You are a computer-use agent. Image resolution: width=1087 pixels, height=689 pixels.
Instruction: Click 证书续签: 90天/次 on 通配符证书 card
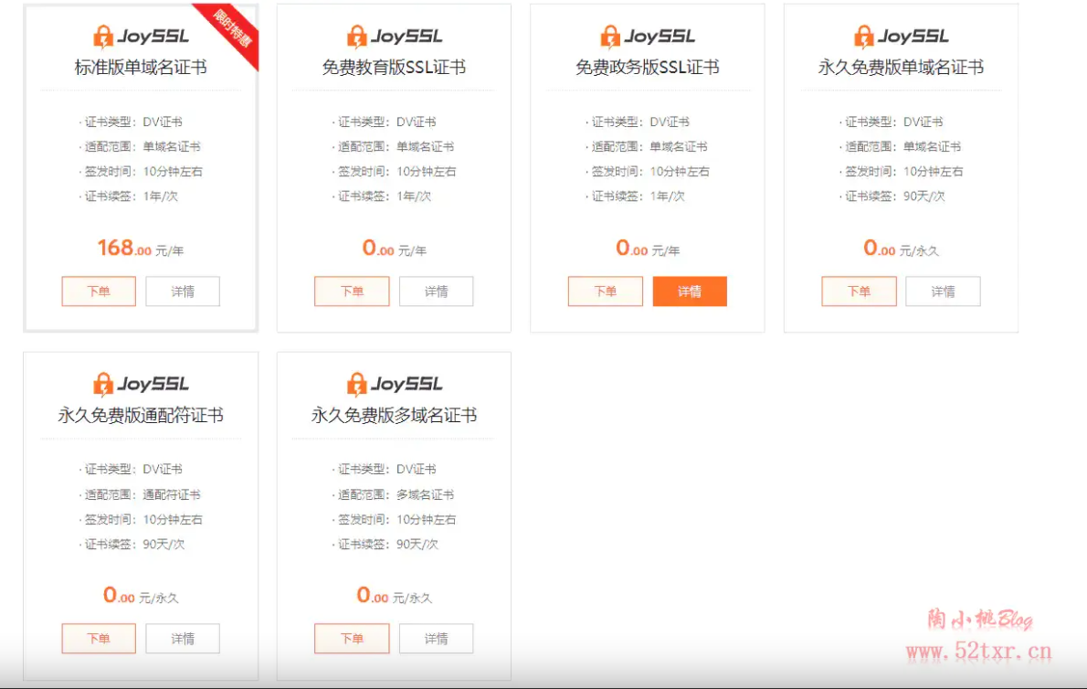point(133,544)
